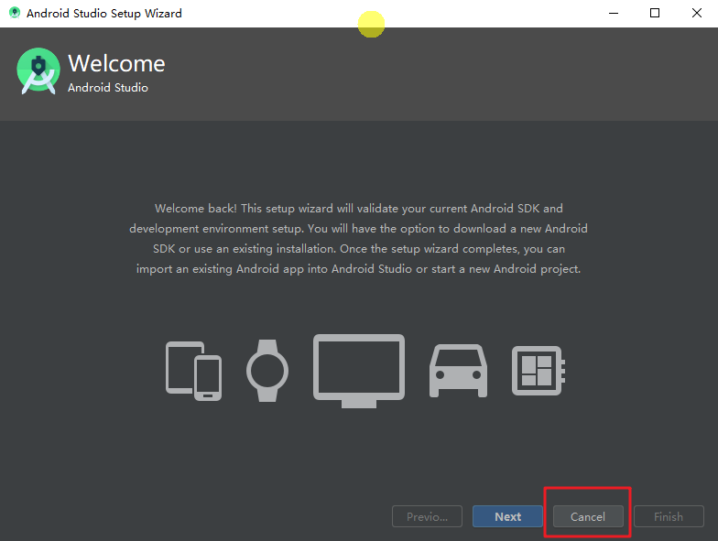Minimize the Setup Wizard window

[x=614, y=13]
